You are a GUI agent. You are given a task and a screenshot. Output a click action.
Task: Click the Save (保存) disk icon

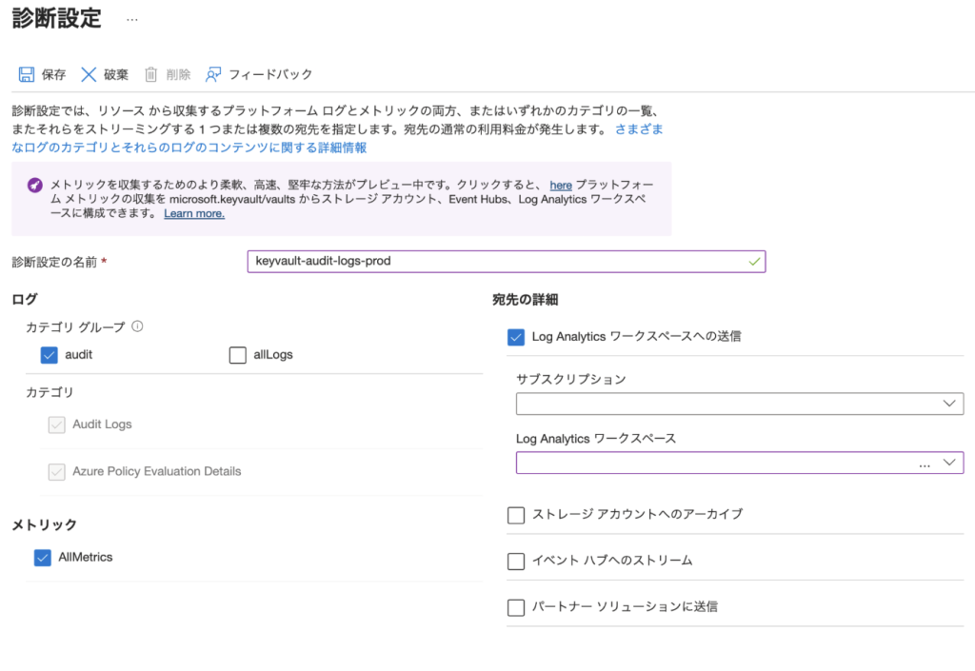[27, 74]
